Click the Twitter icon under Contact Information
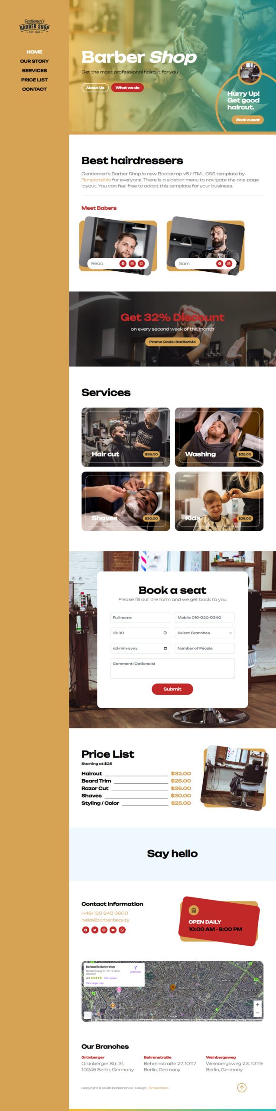Image resolution: width=276 pixels, height=1111 pixels. [94, 930]
